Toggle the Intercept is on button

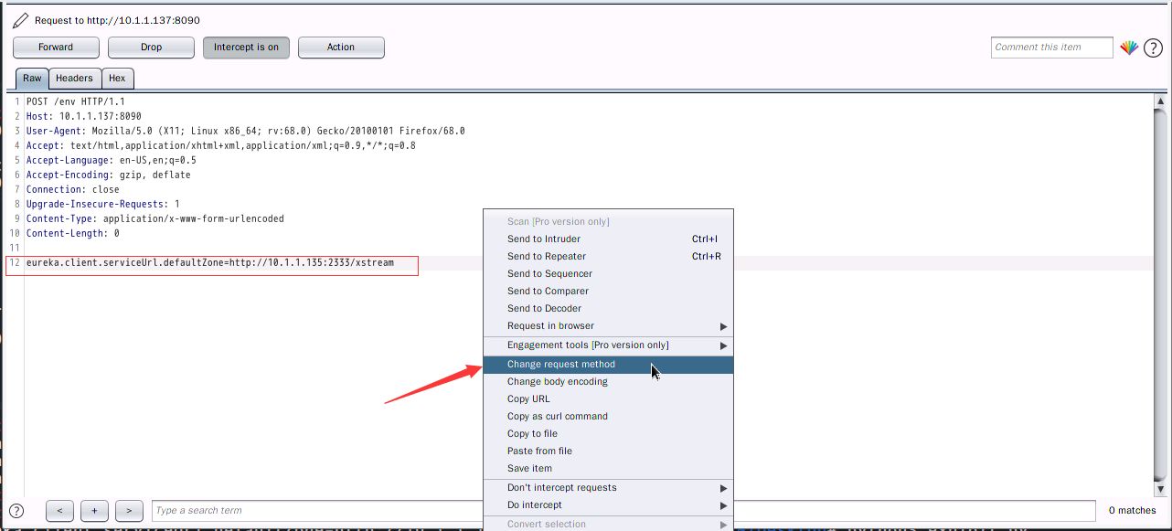[246, 48]
